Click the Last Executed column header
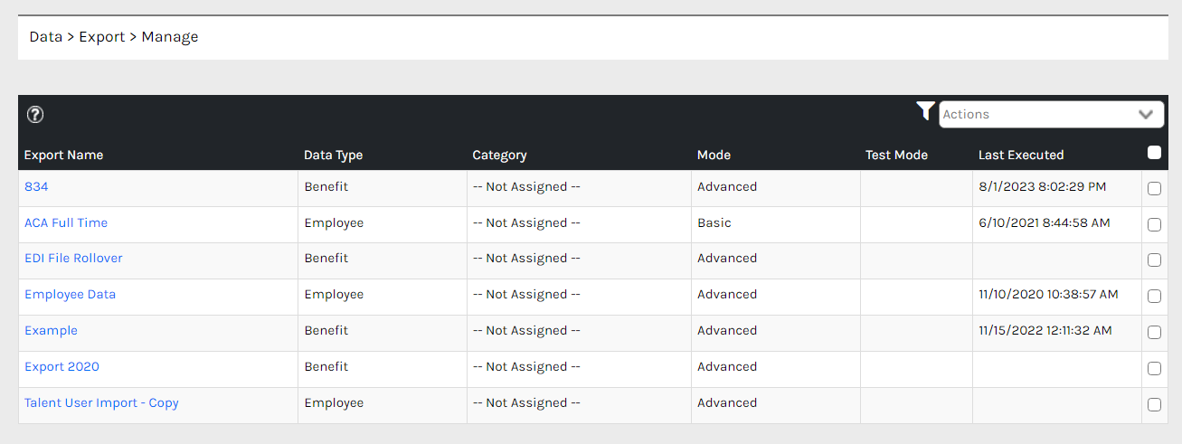The image size is (1182, 444). tap(1021, 155)
